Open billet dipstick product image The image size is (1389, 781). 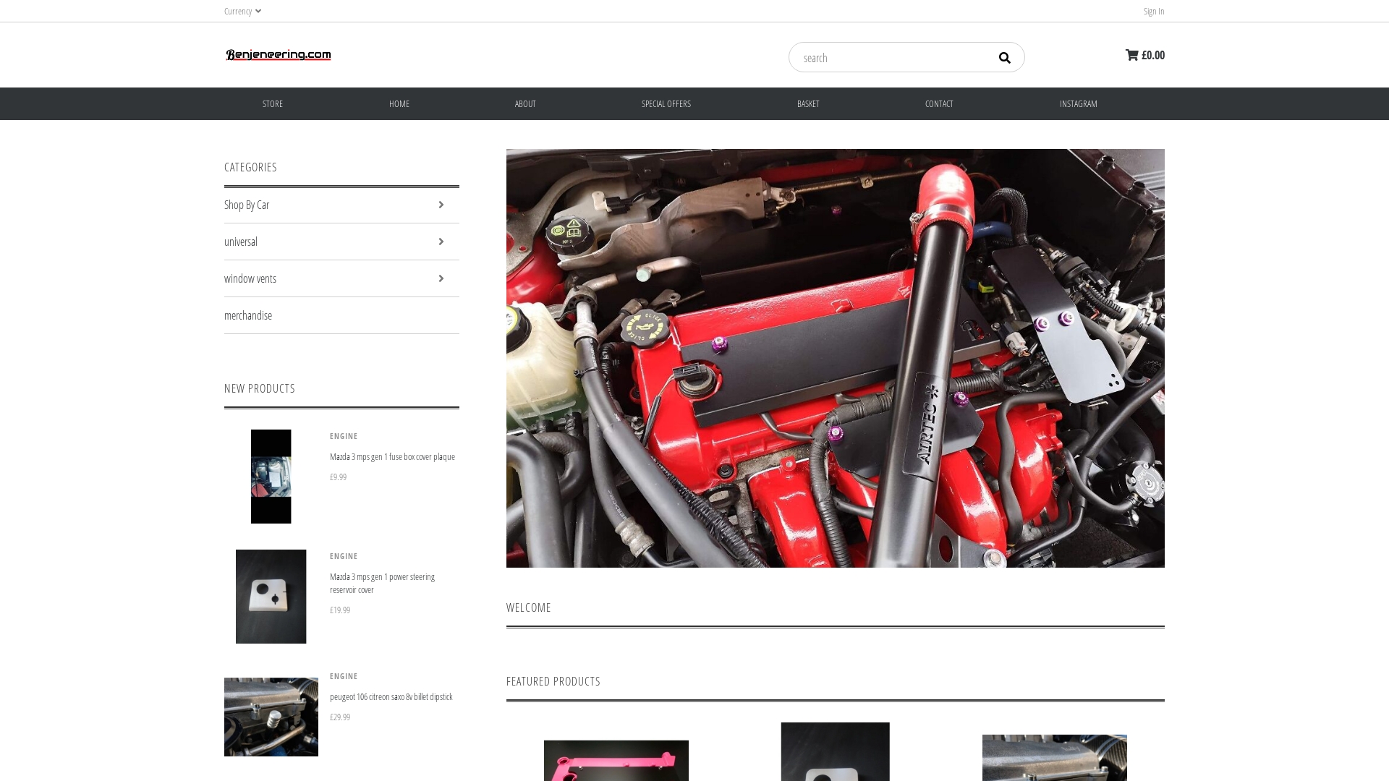[271, 717]
